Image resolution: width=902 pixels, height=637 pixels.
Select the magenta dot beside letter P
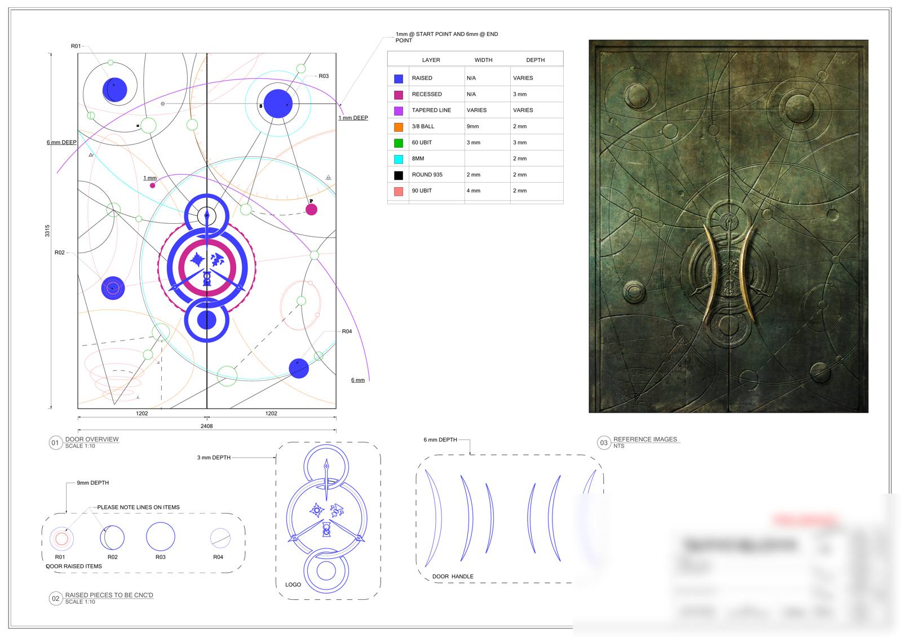[311, 210]
